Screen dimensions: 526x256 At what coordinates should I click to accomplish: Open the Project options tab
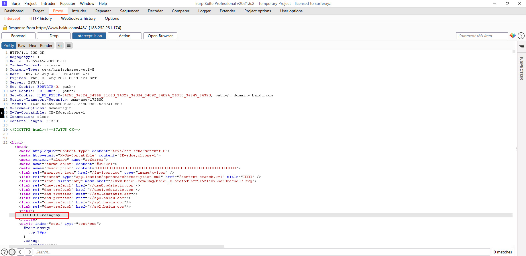click(x=258, y=11)
